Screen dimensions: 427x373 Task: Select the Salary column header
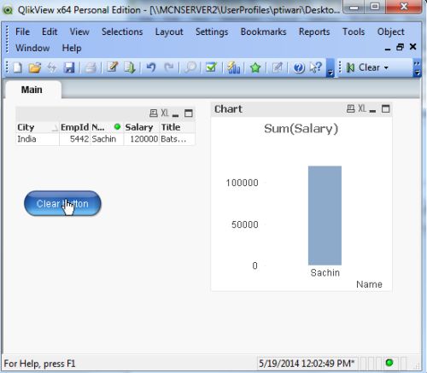click(x=142, y=127)
